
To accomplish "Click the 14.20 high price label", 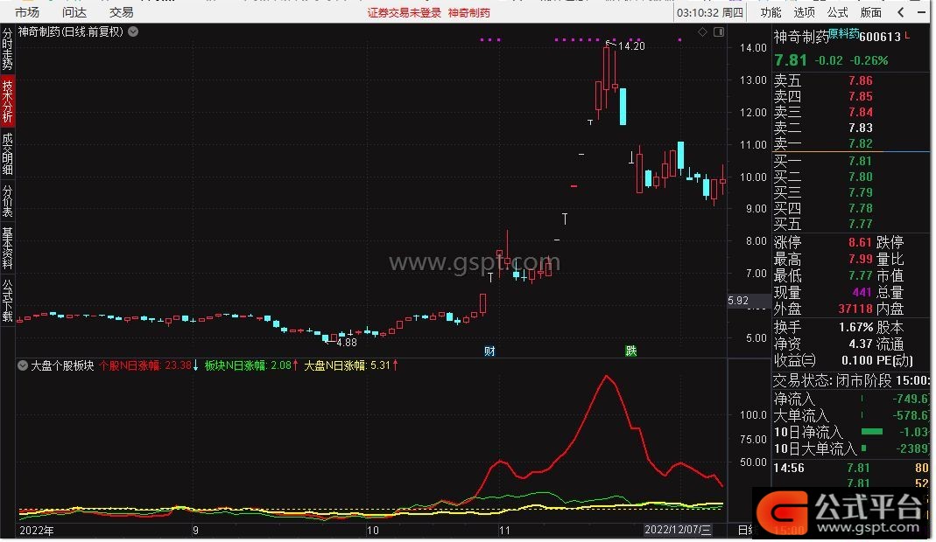I will tap(631, 46).
